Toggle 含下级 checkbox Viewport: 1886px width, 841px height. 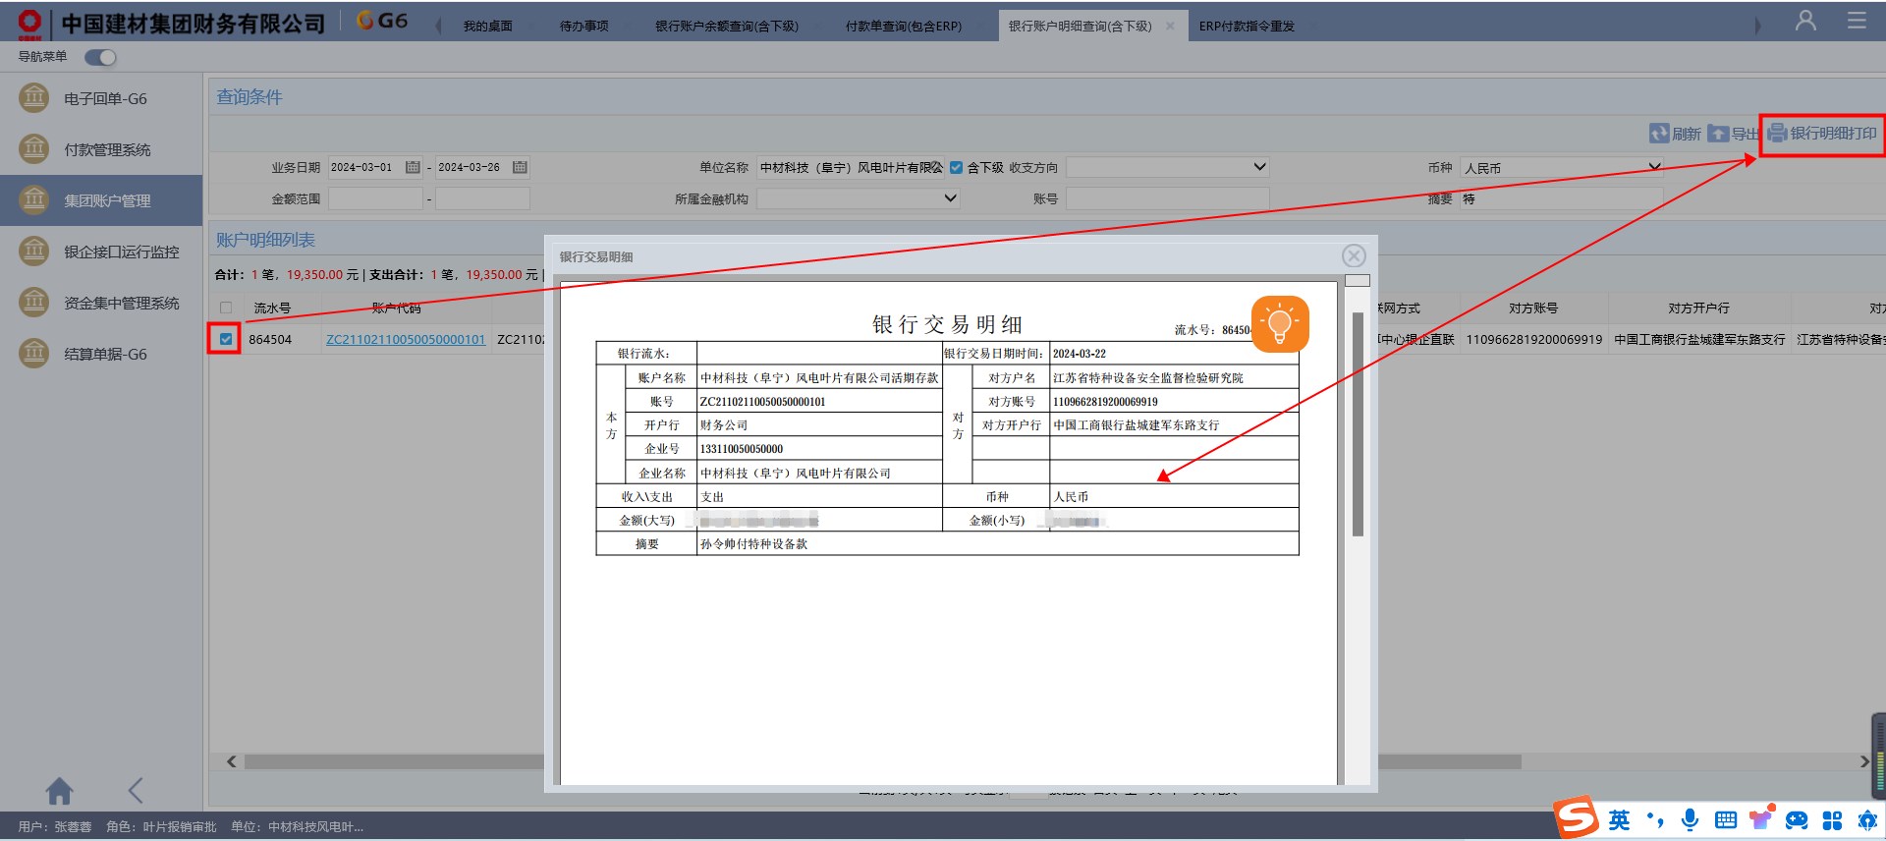956,167
